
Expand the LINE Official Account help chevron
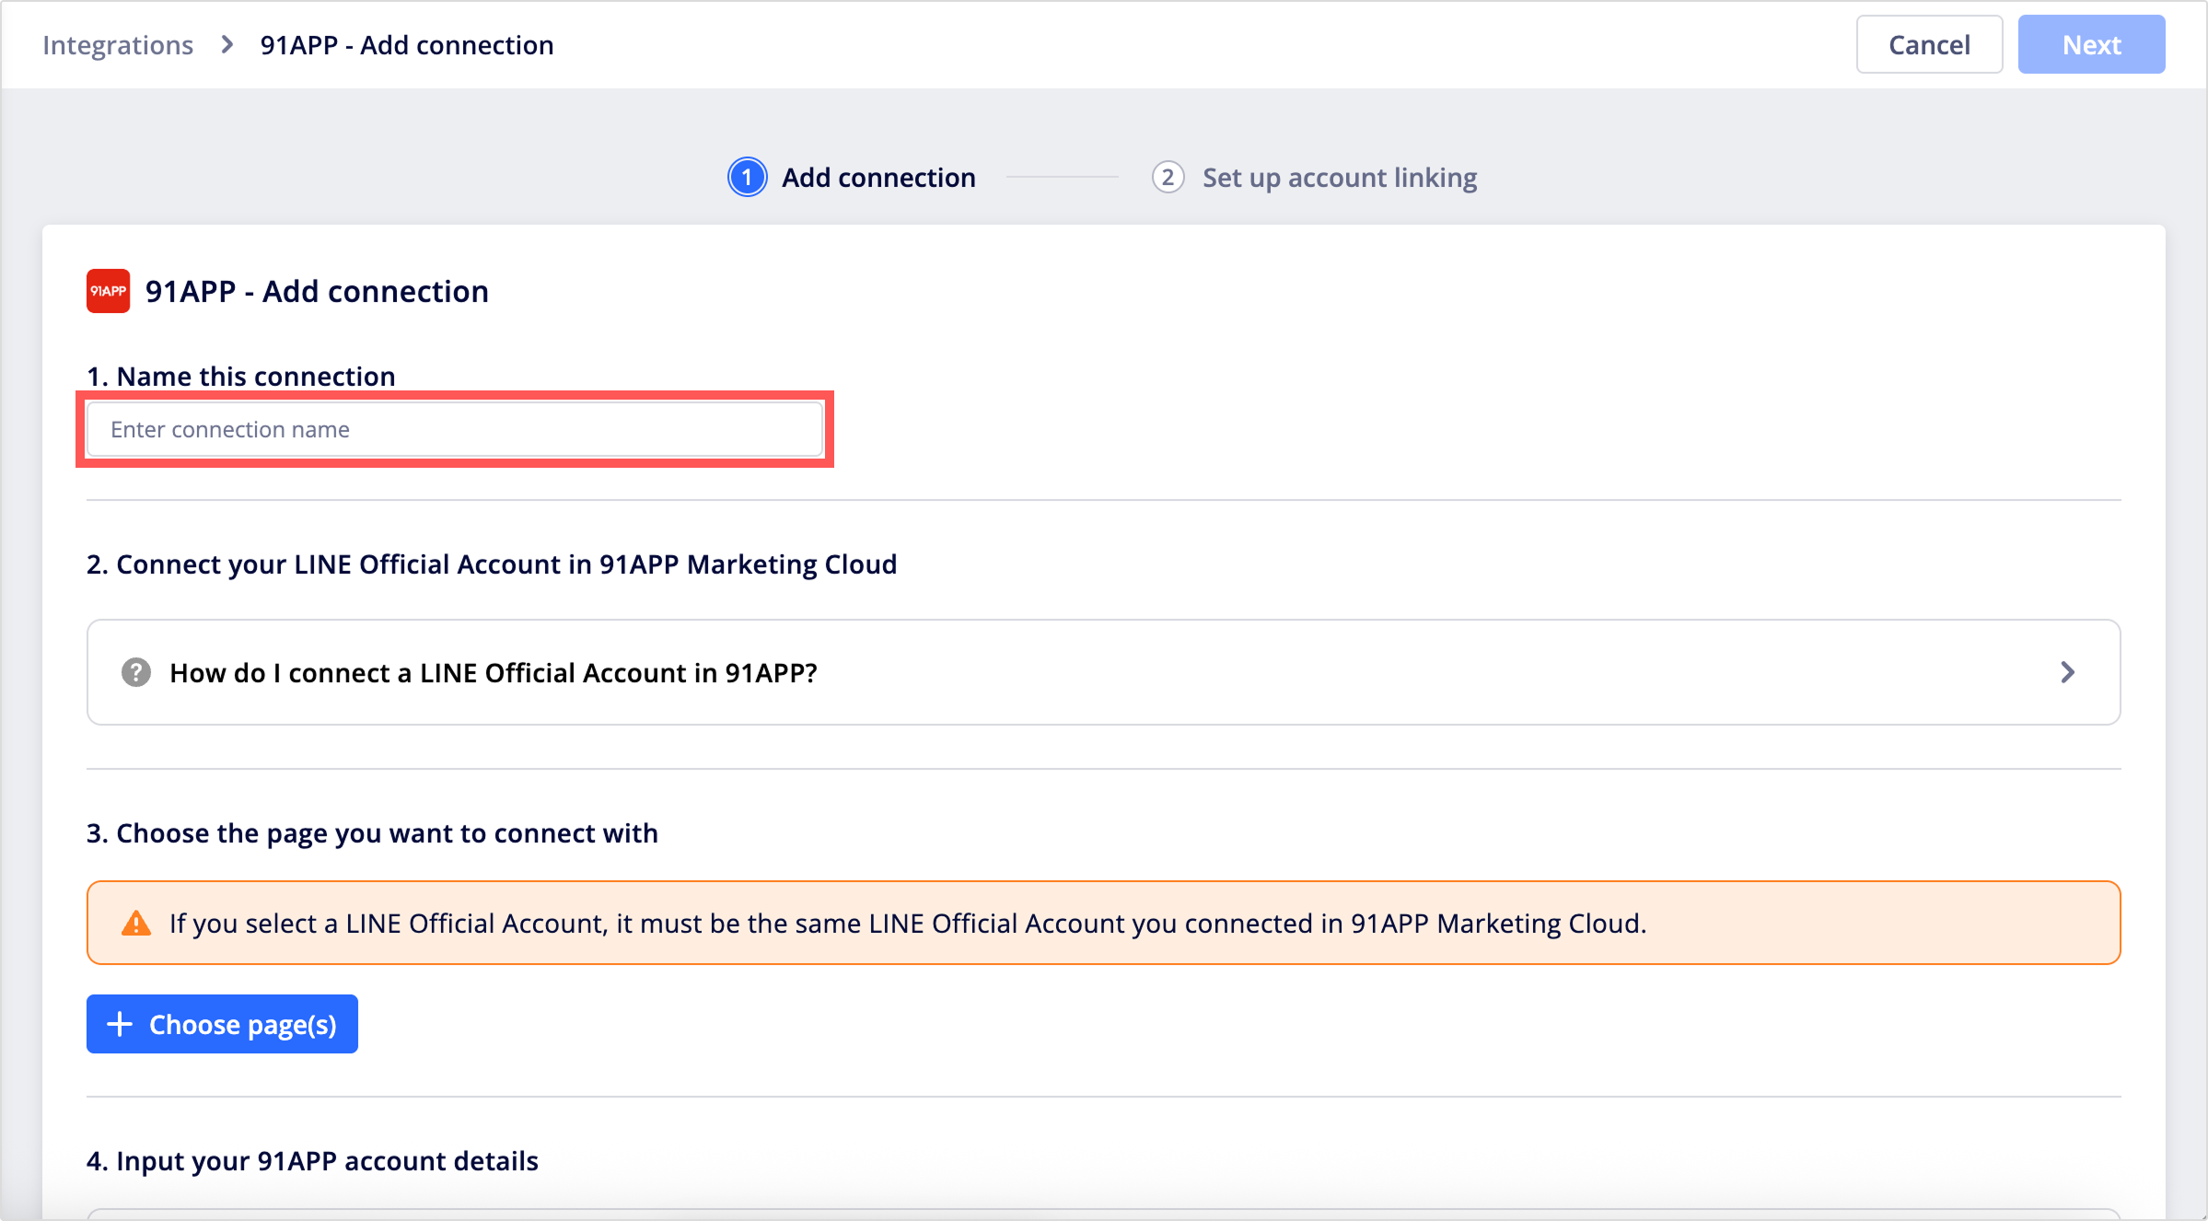click(2067, 673)
